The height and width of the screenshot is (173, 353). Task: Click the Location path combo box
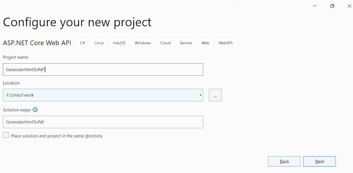[x=100, y=95]
